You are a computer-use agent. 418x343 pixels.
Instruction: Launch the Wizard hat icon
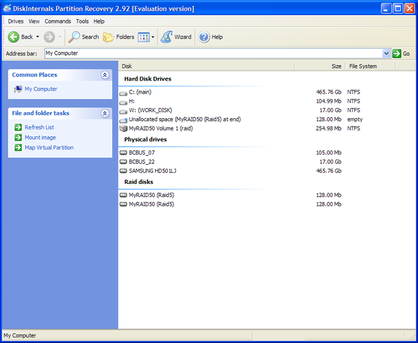click(x=167, y=37)
